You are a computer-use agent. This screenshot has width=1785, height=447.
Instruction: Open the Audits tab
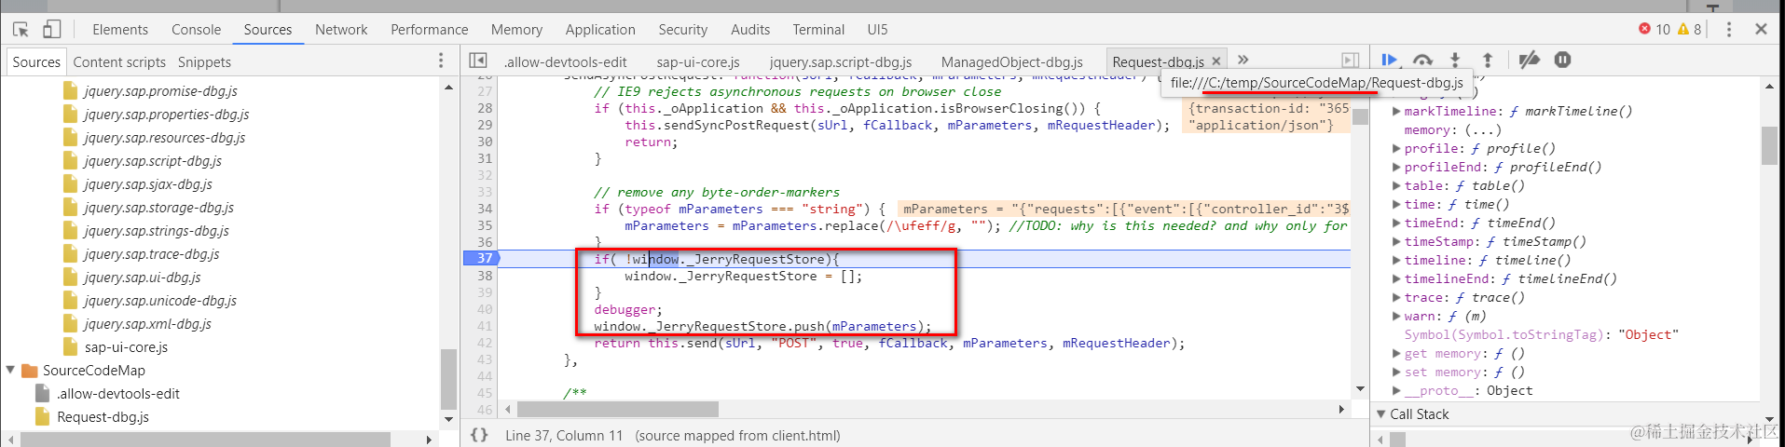click(x=750, y=30)
